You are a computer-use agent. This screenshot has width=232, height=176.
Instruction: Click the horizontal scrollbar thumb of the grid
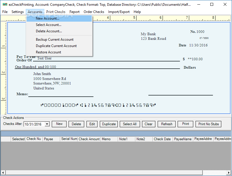click(x=104, y=172)
